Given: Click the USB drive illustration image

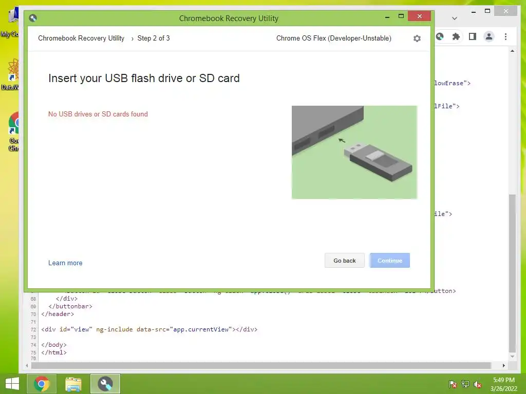Looking at the screenshot, I should click(x=354, y=152).
